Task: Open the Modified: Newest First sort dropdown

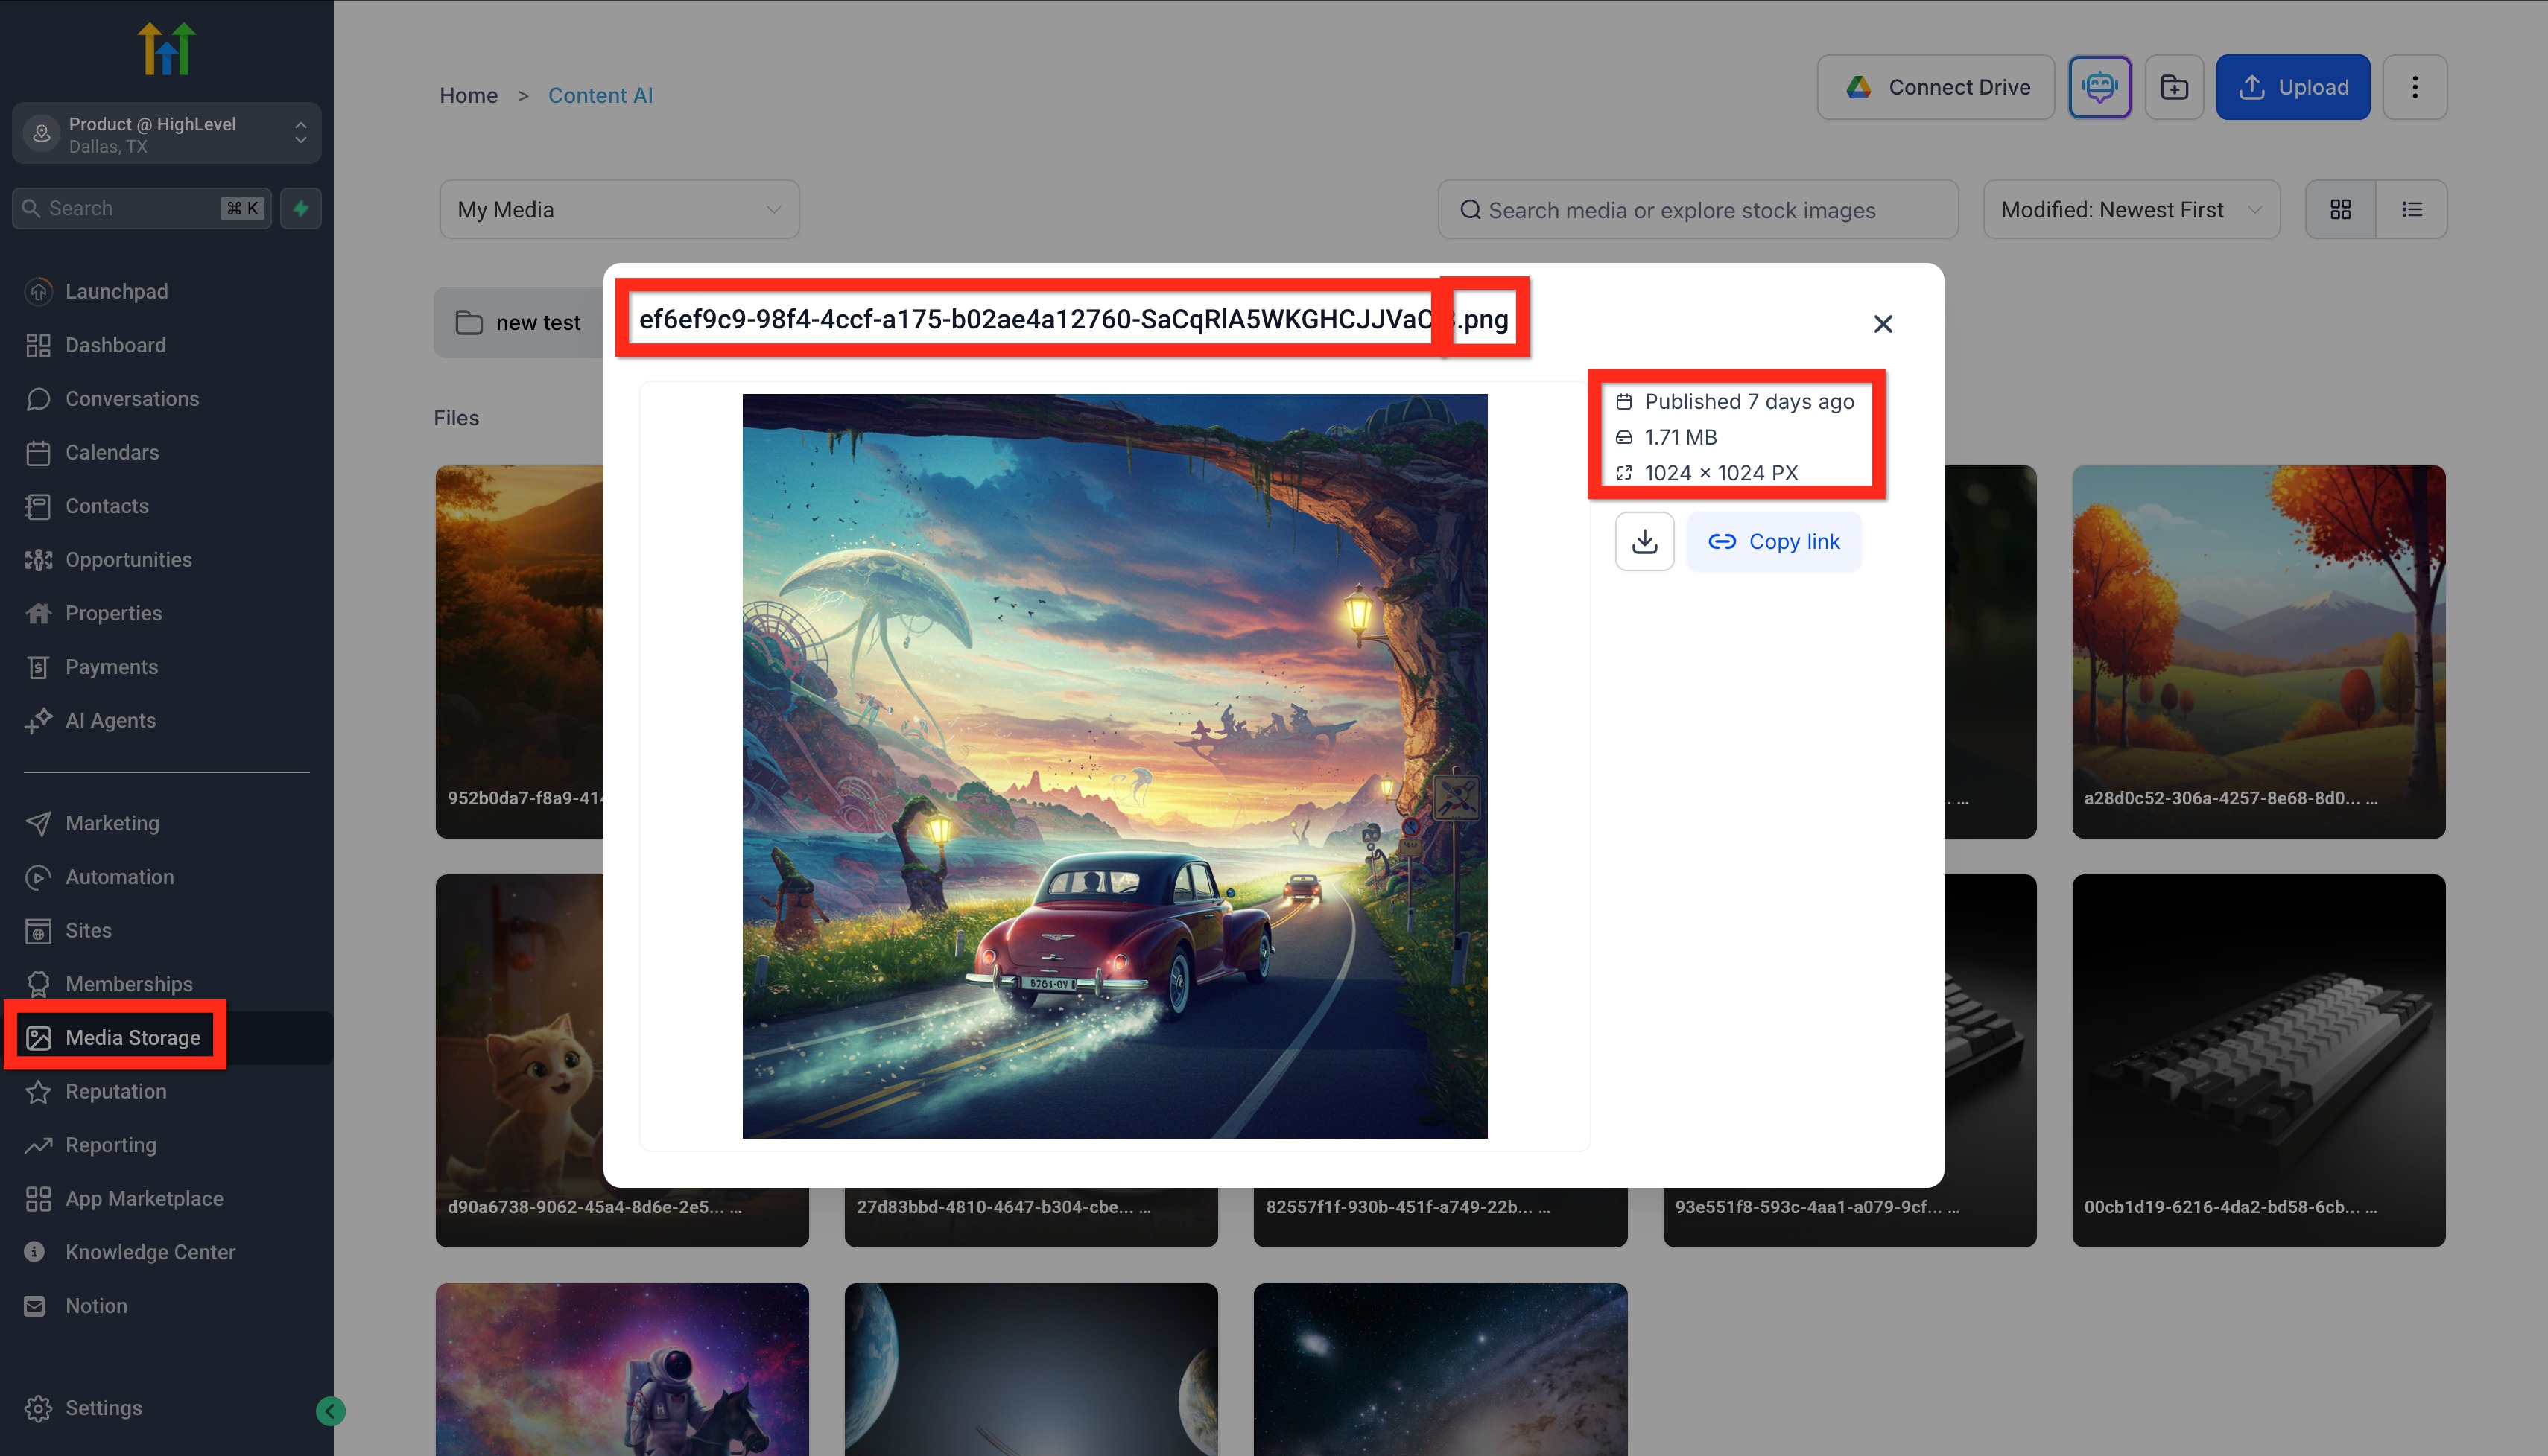Action: coord(2130,209)
